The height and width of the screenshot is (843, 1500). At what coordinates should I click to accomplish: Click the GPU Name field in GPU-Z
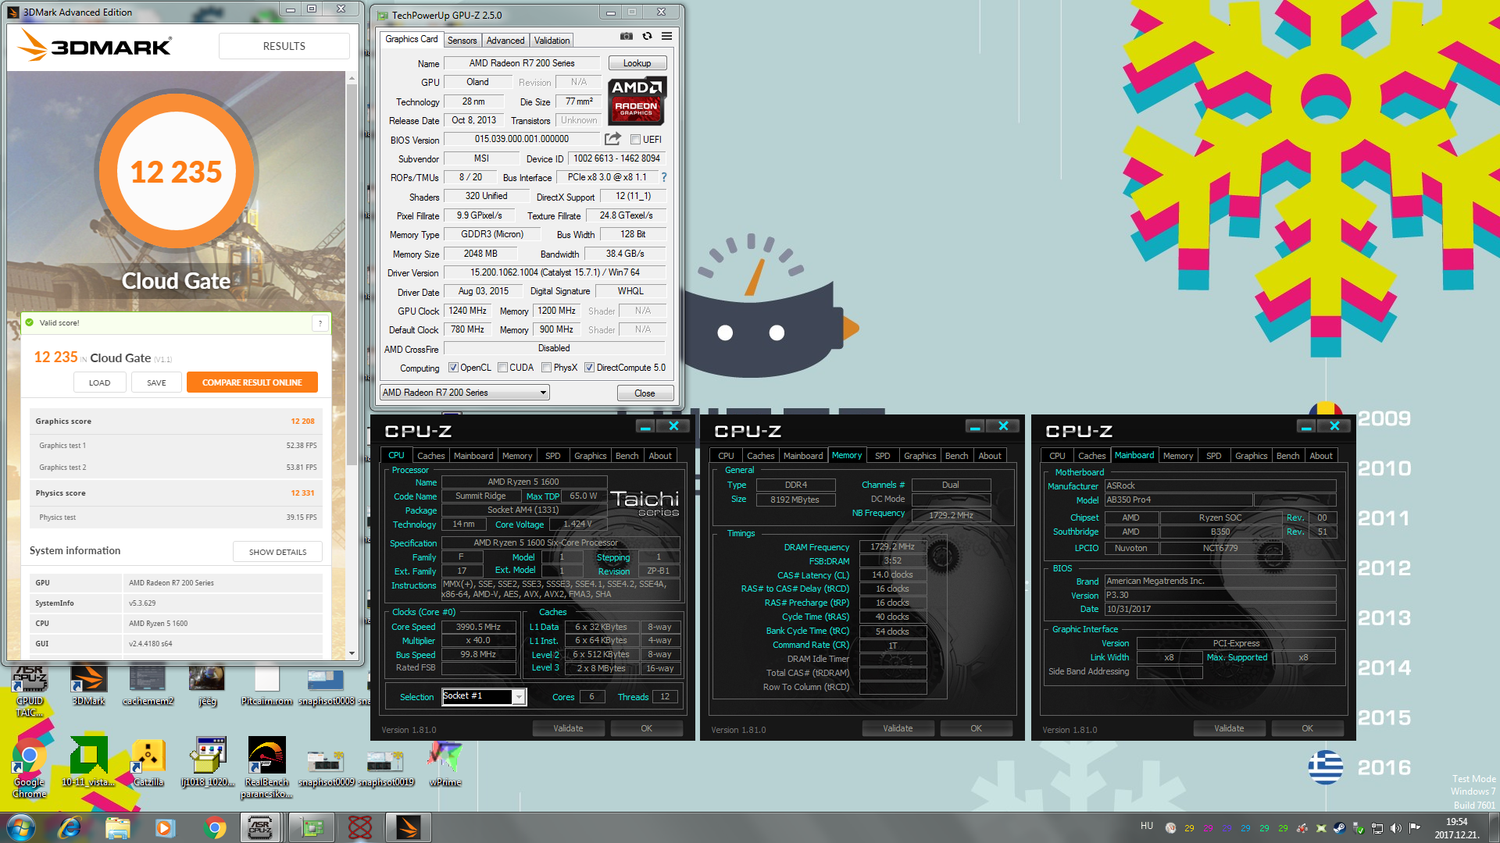[522, 63]
